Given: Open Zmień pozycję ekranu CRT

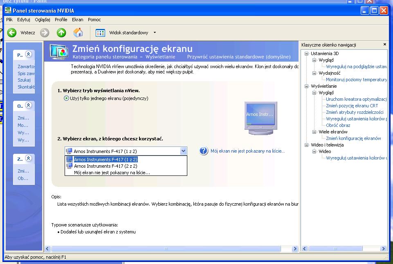Looking at the screenshot, I should tap(352, 106).
